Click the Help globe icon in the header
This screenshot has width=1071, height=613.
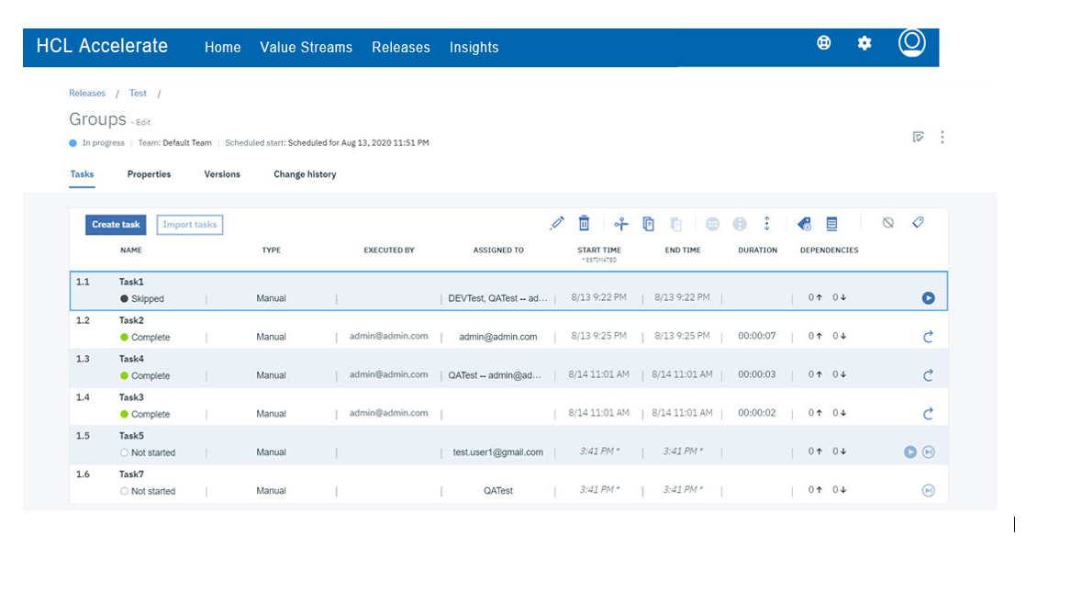(823, 42)
